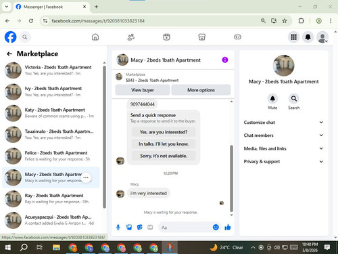The width and height of the screenshot is (338, 254).
Task: Open Windows Start menu
Action: coord(7,248)
